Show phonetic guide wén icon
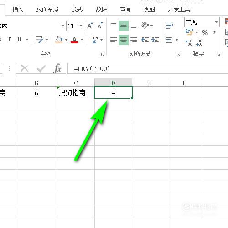This screenshot has height=228, width=228. [x=94, y=40]
